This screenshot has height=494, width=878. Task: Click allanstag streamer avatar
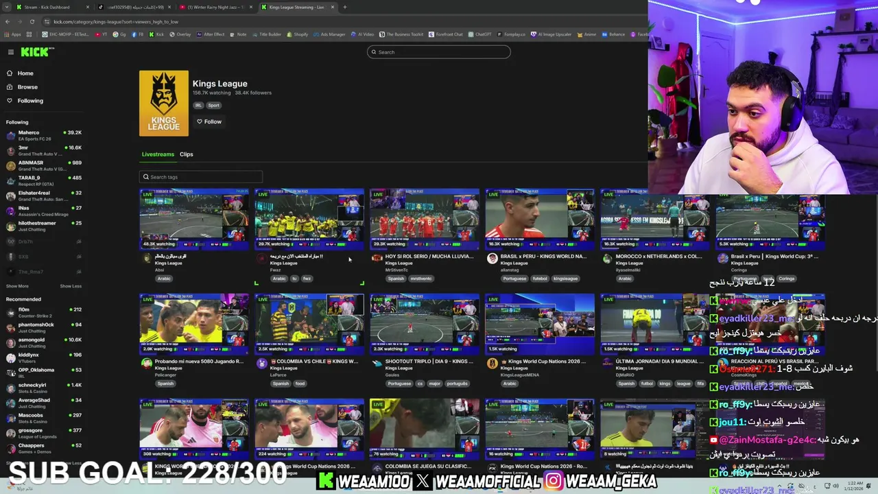[492, 259]
